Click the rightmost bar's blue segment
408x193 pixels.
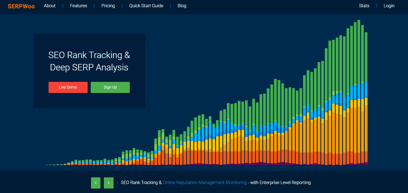(x=366, y=89)
